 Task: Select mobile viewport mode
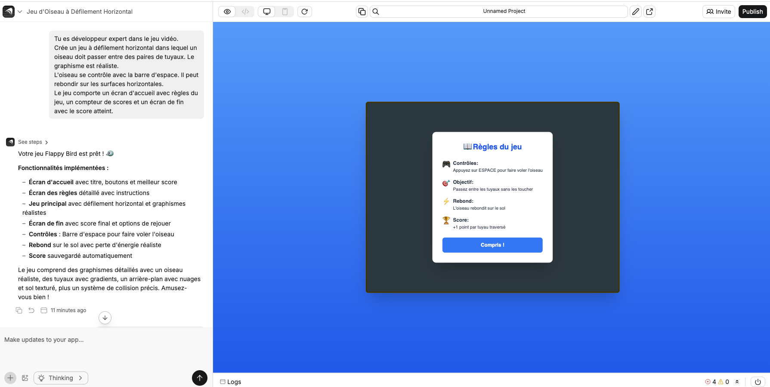click(285, 12)
